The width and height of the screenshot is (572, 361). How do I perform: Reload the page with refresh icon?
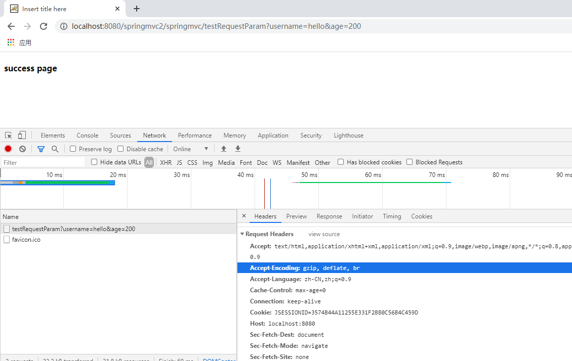(x=44, y=26)
